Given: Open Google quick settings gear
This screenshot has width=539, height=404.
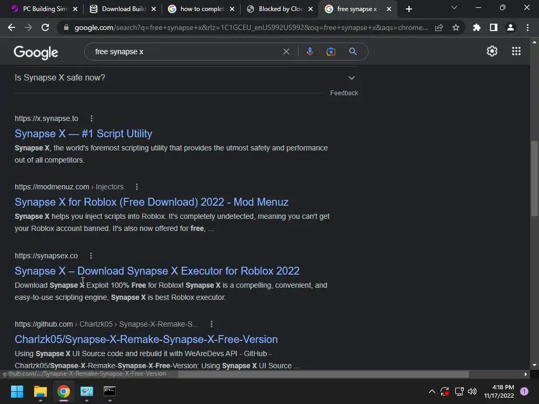Looking at the screenshot, I should point(492,51).
